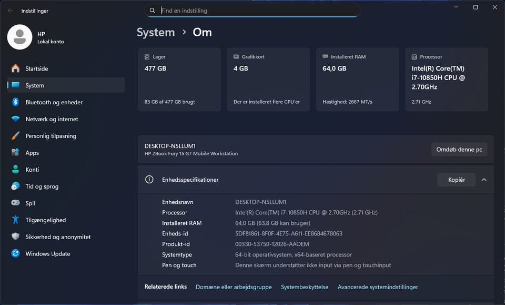
Task: Click the Tid og sprog globe clock icon
Action: (15, 186)
